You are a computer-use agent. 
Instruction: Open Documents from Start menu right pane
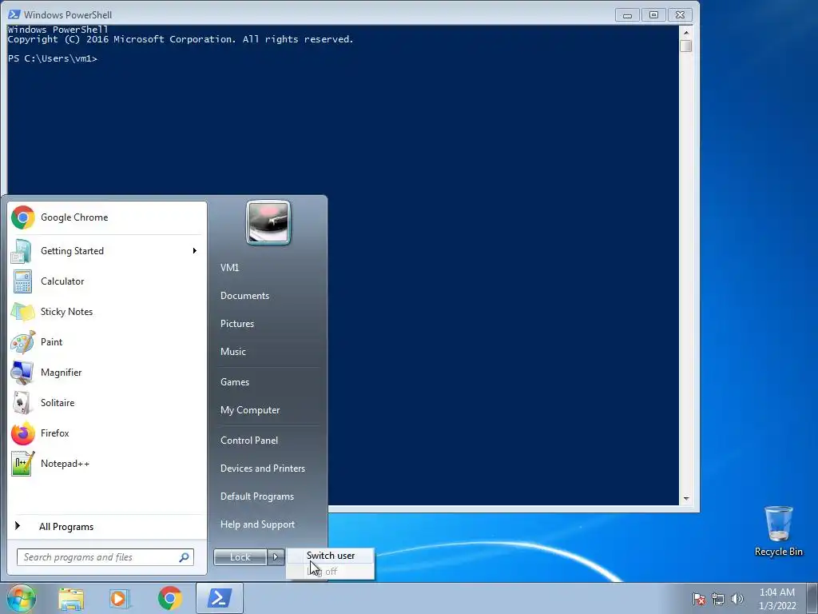(x=244, y=296)
